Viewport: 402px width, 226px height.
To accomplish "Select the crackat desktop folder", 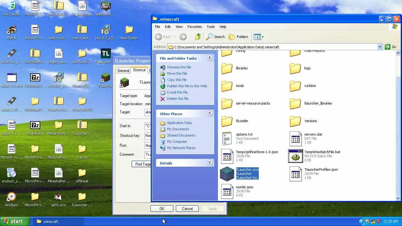I will pos(82,152).
